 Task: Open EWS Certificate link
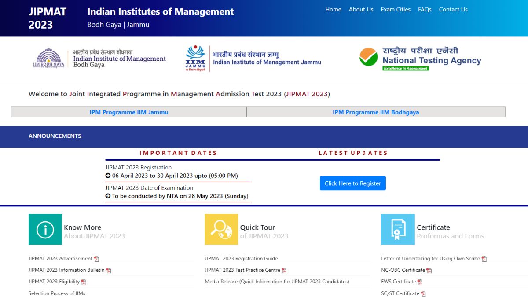coord(398,282)
